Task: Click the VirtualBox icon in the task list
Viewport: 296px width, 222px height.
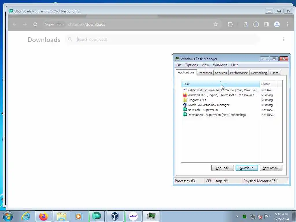Action: pyautogui.click(x=185, y=105)
